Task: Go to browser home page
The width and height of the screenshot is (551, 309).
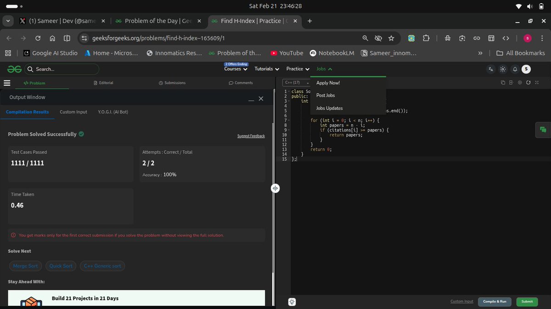Action: [x=52, y=38]
